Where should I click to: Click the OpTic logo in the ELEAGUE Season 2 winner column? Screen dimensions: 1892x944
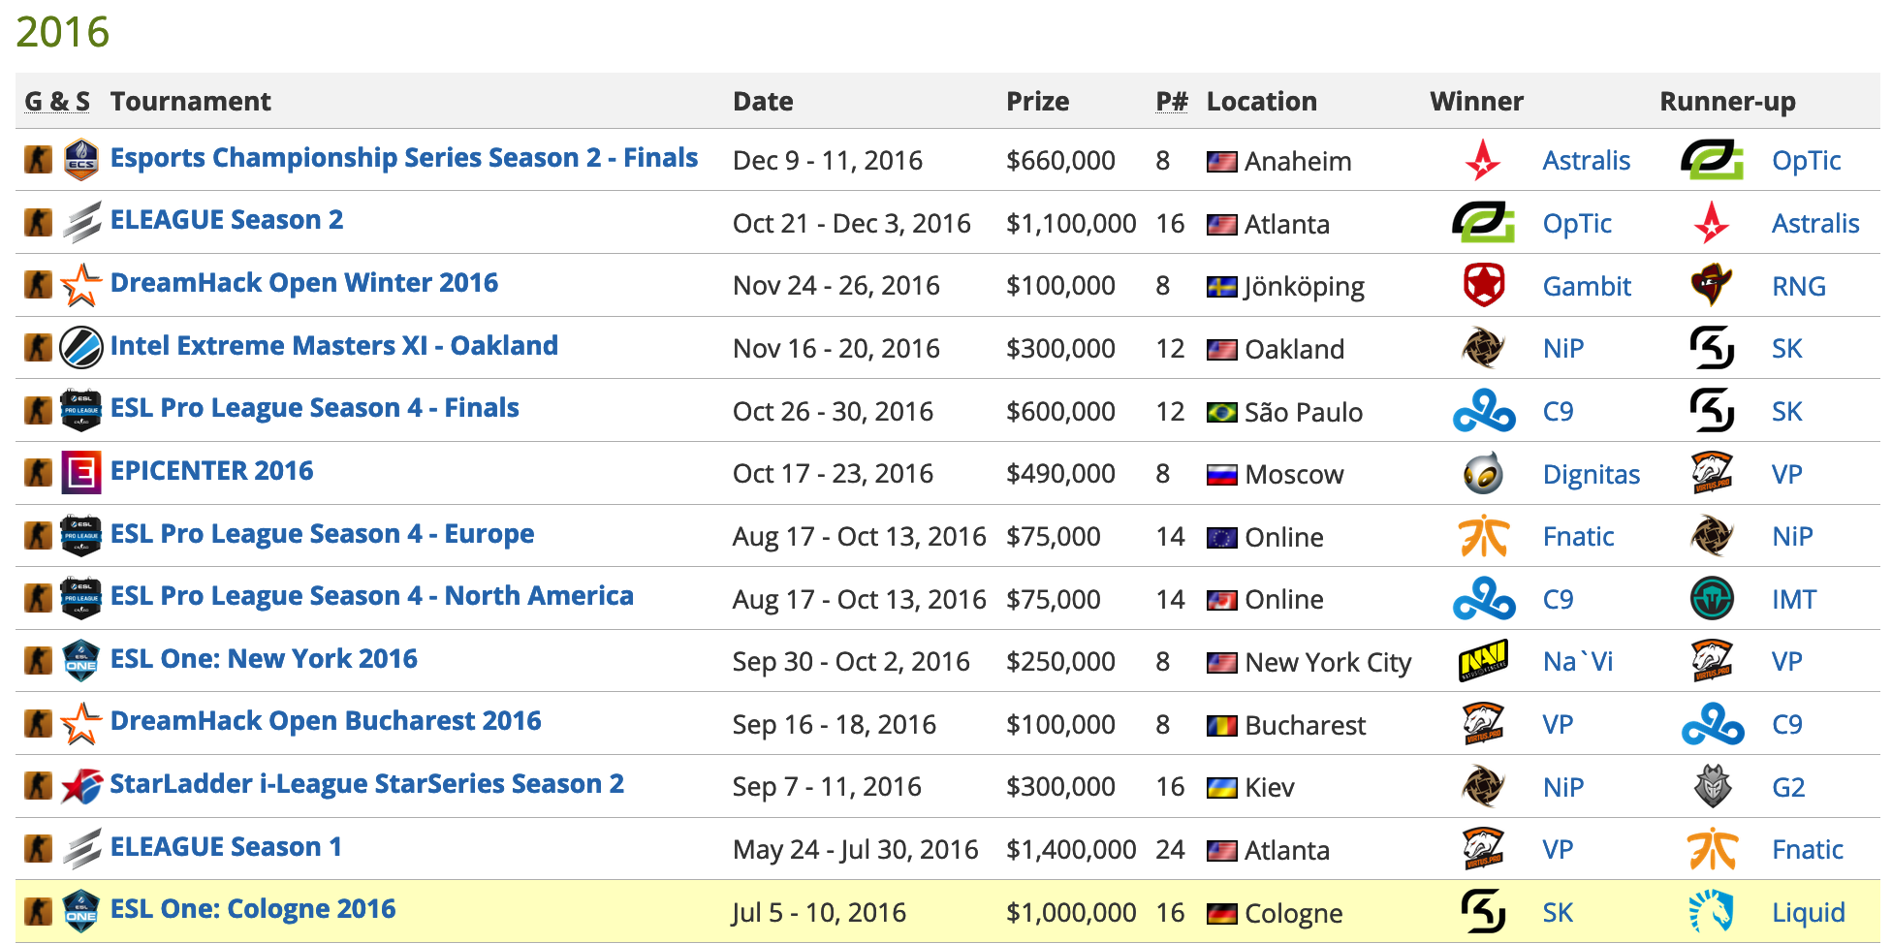click(x=1483, y=223)
